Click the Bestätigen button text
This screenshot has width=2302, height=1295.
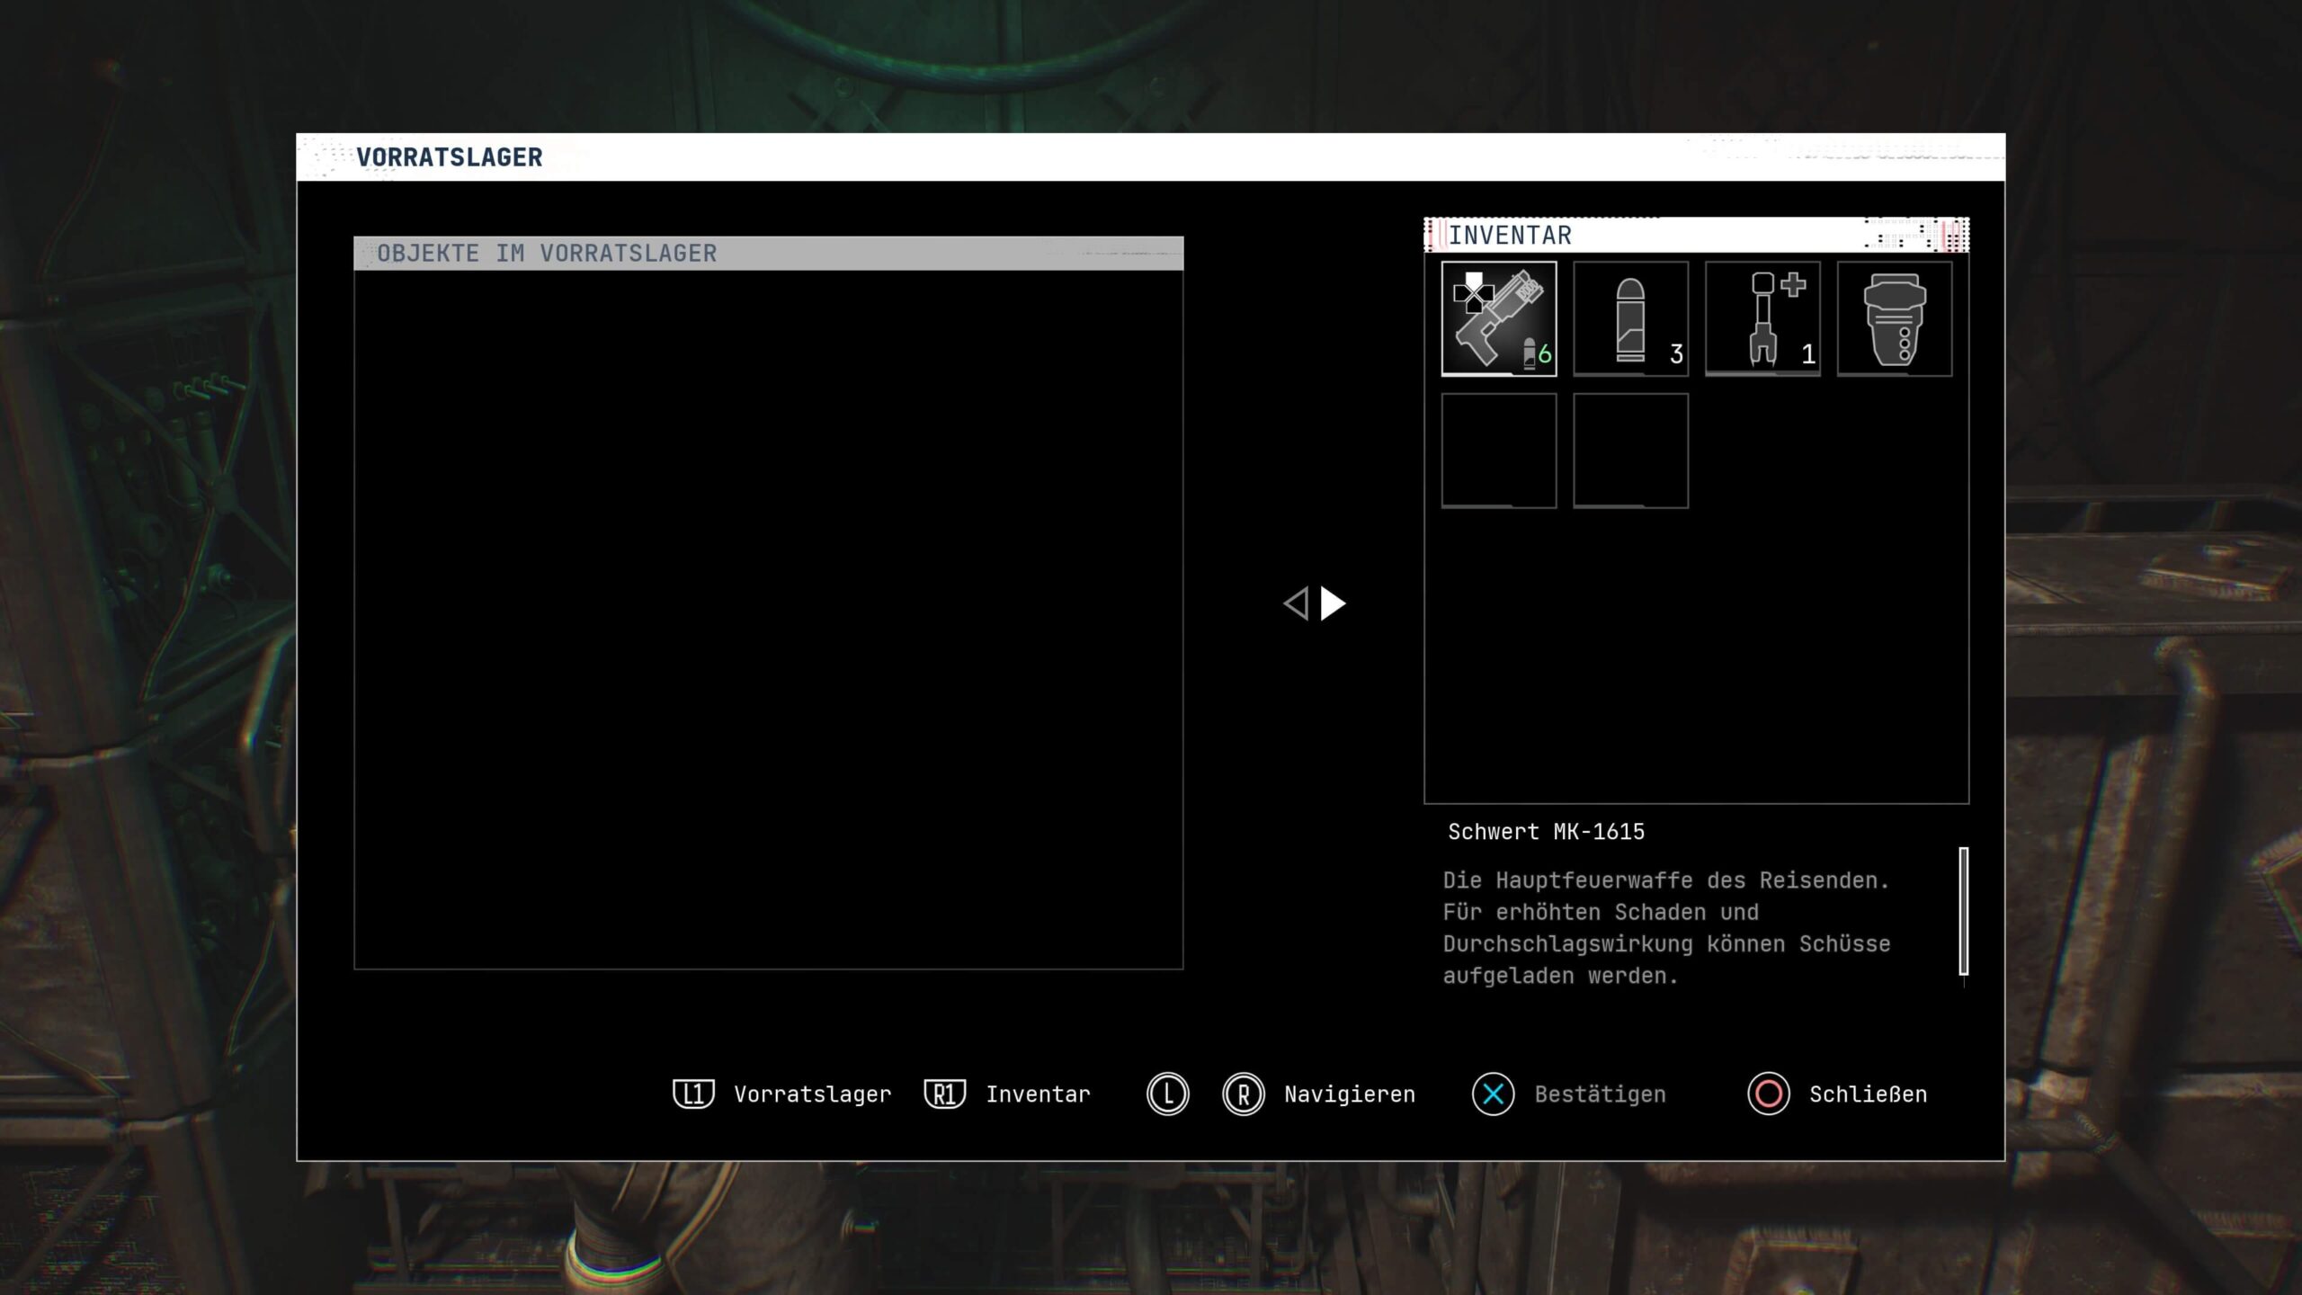[1600, 1094]
